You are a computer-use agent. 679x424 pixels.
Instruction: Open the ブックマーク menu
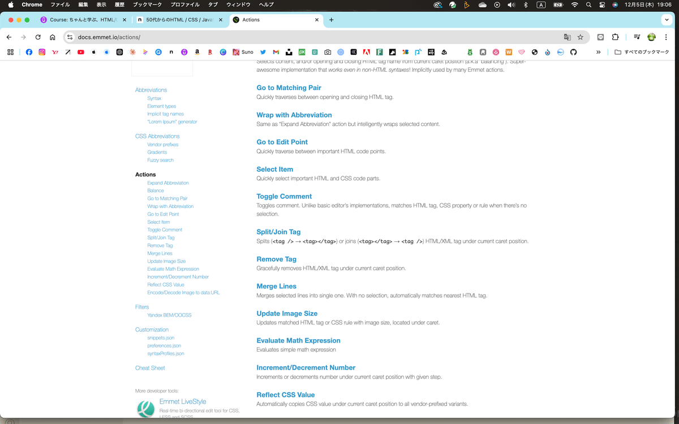click(x=147, y=5)
